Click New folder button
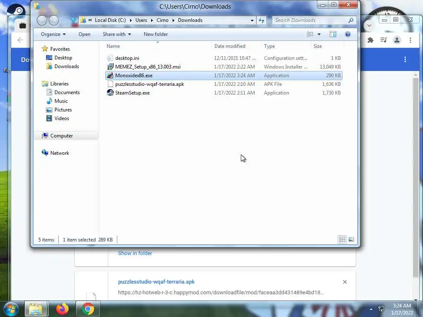423x317 pixels. tap(156, 34)
